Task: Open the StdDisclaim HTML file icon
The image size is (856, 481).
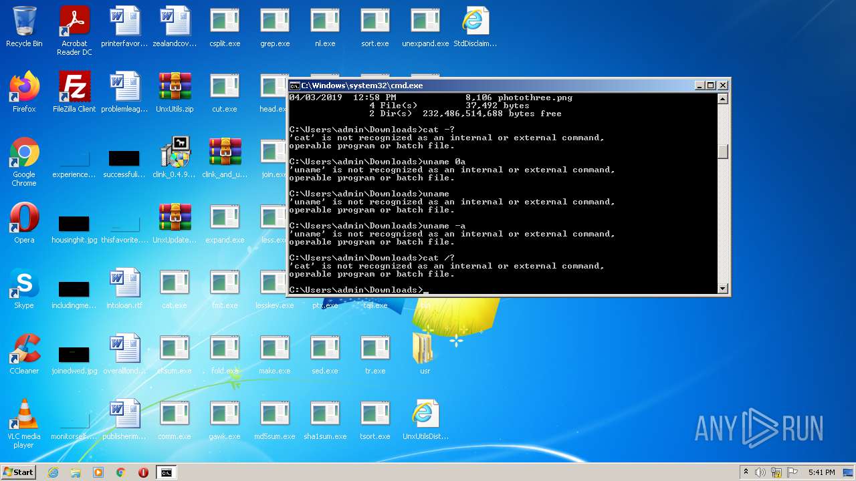Action: [x=475, y=27]
